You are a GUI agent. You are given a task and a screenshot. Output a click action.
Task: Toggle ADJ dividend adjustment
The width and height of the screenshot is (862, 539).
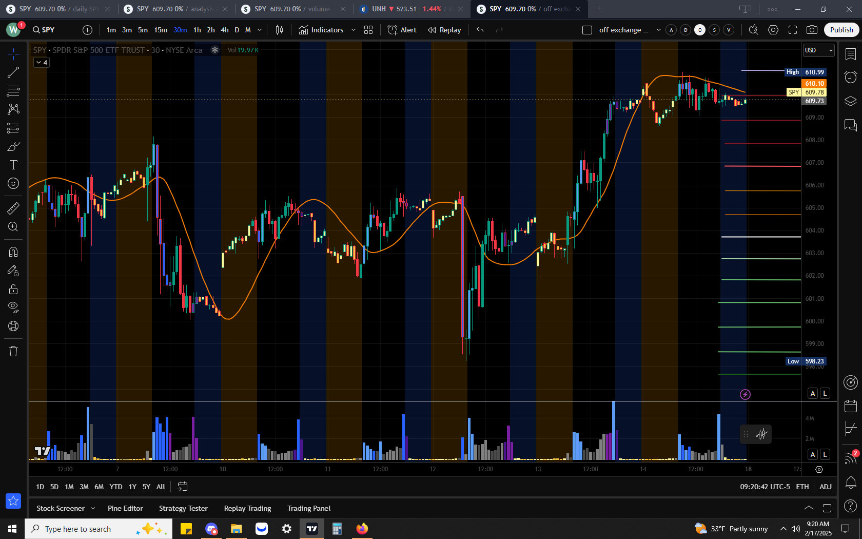[826, 487]
